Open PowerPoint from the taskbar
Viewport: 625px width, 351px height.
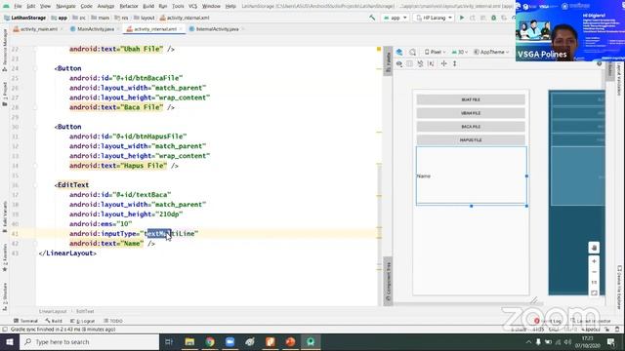[x=290, y=342]
